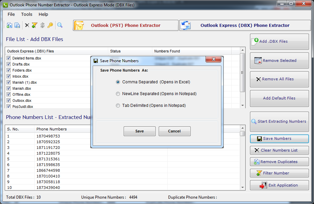Switch to Outlook (PST) Phone Extractor mode
314x204 pixels.
[126, 26]
